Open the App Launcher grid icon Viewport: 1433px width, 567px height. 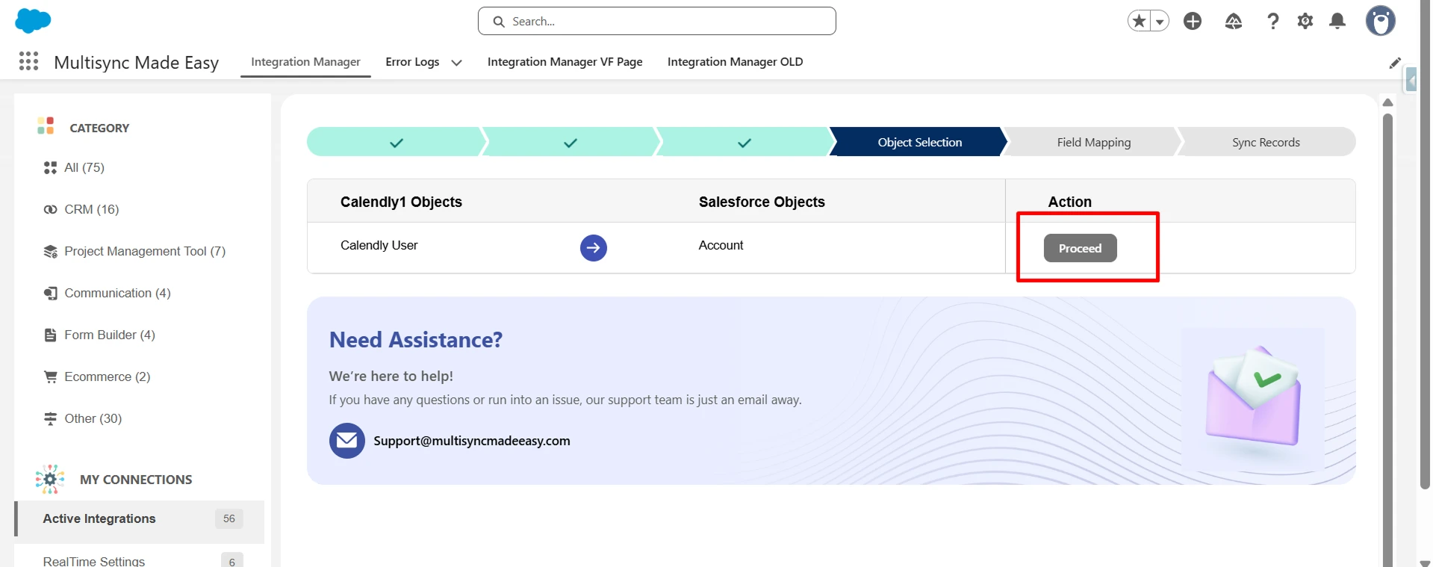(x=28, y=61)
